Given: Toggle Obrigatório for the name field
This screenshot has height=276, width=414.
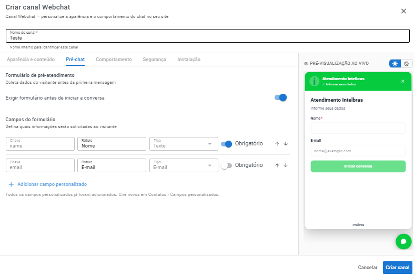Looking at the screenshot, I should [226, 144].
